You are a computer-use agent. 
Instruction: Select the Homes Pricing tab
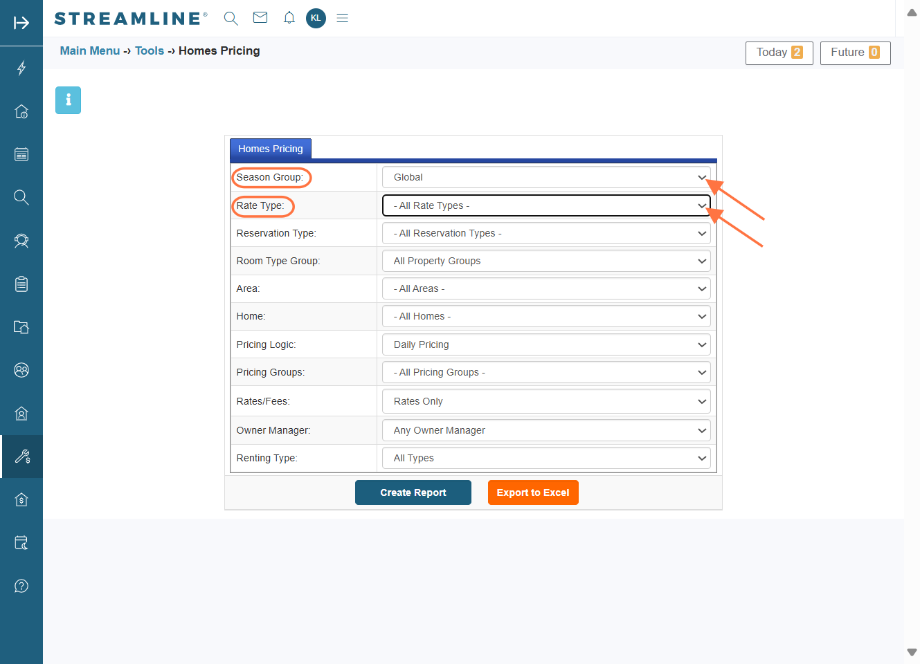click(x=271, y=149)
